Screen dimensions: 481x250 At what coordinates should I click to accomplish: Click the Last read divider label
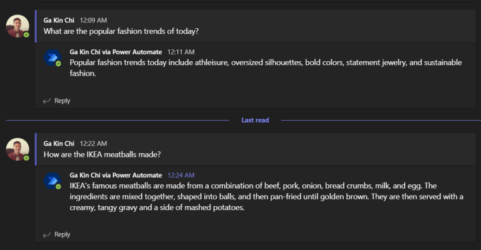pyautogui.click(x=255, y=120)
